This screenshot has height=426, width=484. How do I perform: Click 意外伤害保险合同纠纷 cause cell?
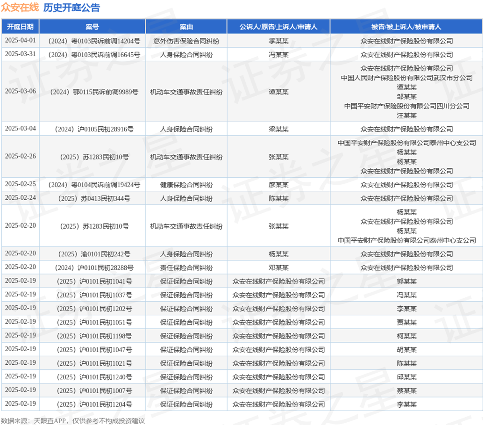tap(186, 41)
